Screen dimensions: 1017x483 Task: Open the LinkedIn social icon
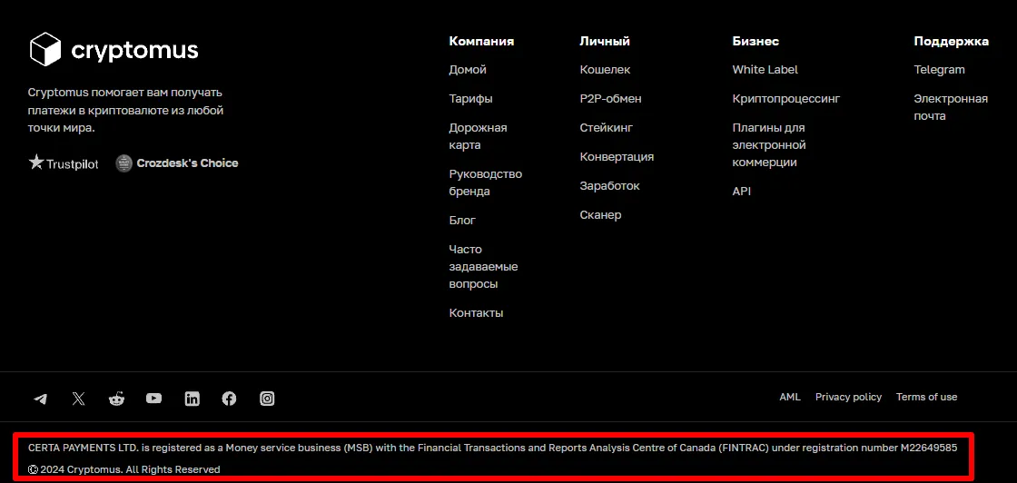[x=192, y=399]
